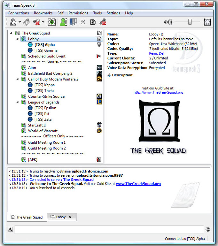Click the mute microphone toolbar icon
This screenshot has height=246, width=218.
coord(37,22)
